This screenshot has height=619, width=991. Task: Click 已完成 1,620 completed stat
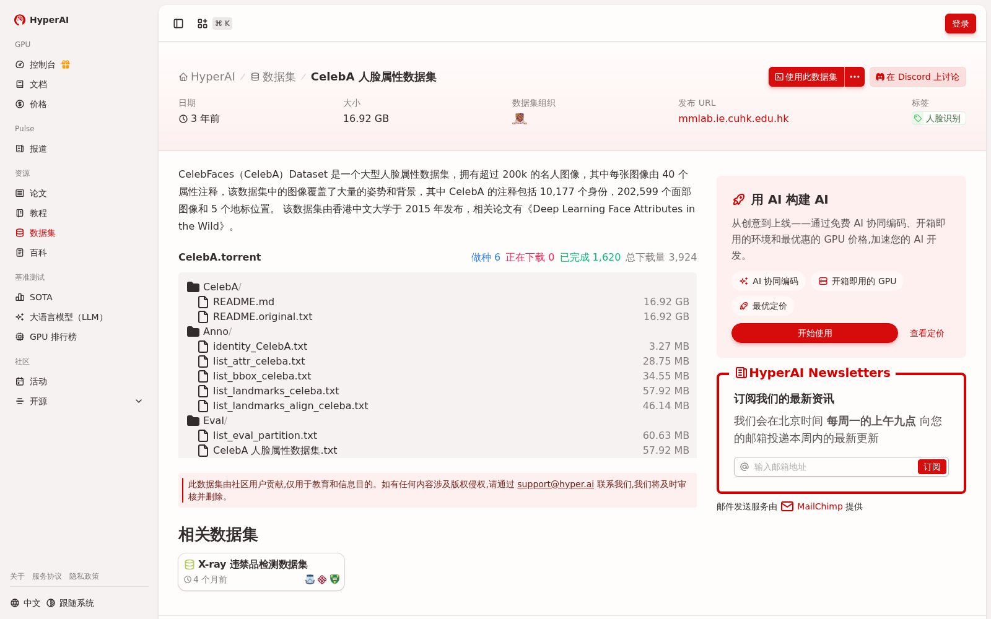click(x=590, y=257)
